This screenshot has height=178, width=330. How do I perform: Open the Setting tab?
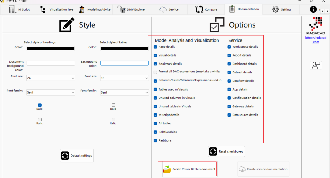(281, 9)
